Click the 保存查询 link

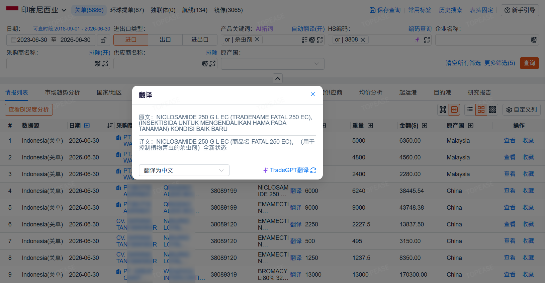[385, 10]
